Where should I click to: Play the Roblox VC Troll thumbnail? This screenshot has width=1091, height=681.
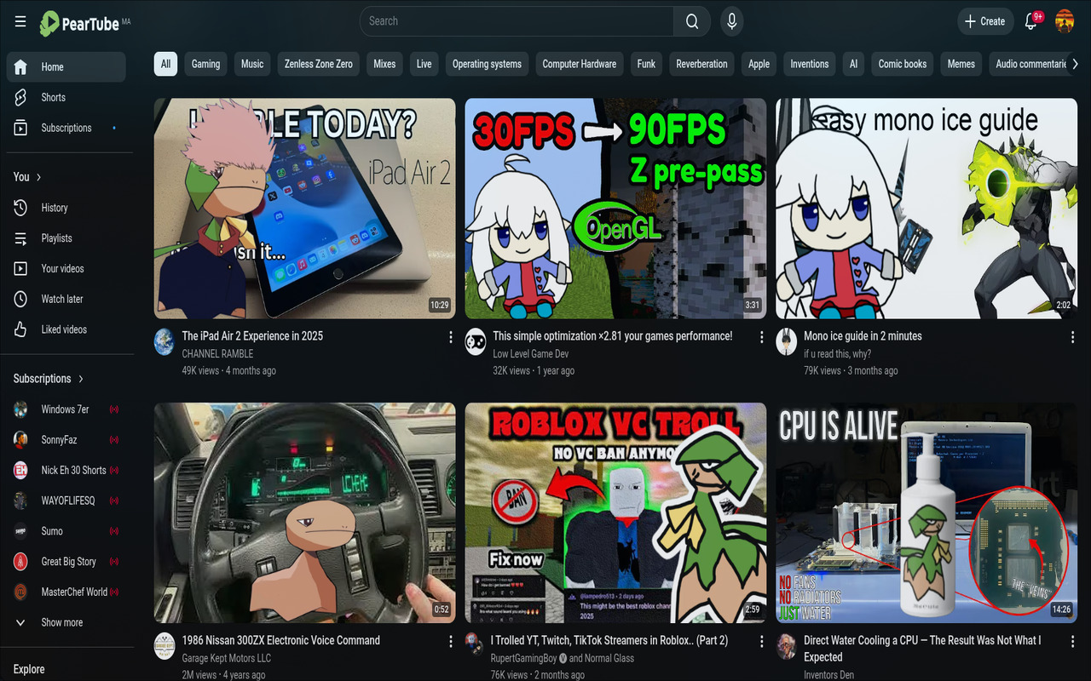coord(615,513)
